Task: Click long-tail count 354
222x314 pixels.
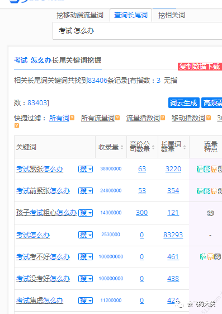Action: click(x=173, y=191)
